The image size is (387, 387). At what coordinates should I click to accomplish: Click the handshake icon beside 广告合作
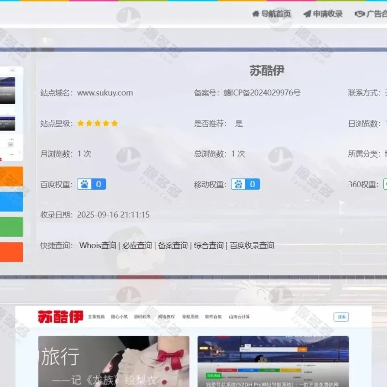(359, 14)
